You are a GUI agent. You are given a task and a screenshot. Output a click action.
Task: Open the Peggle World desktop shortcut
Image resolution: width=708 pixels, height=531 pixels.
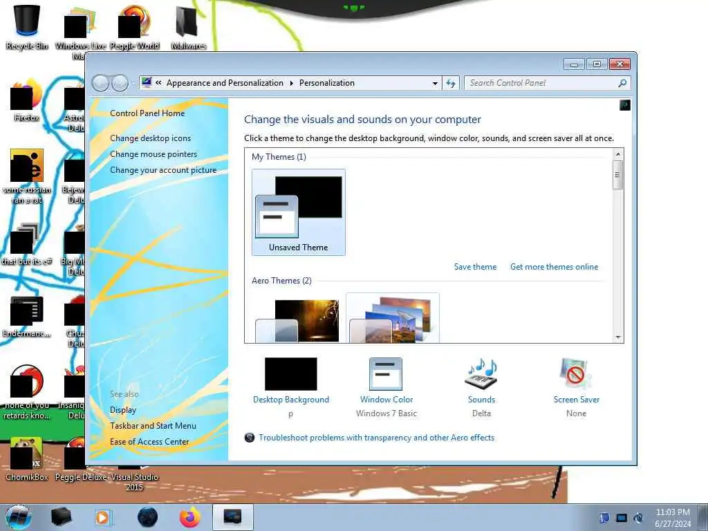(135, 26)
